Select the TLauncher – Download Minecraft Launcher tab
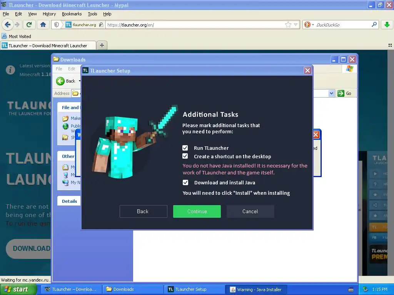The image size is (394, 295). (48, 45)
